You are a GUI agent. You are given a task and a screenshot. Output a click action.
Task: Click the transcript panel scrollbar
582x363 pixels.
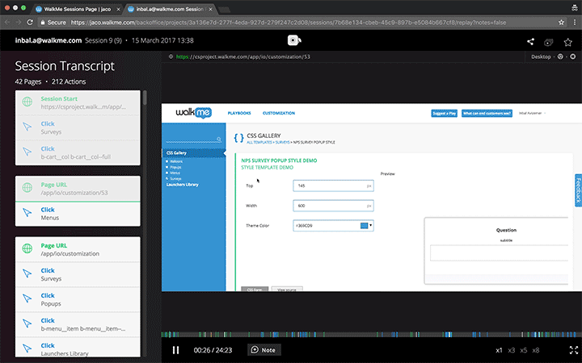[x=145, y=98]
